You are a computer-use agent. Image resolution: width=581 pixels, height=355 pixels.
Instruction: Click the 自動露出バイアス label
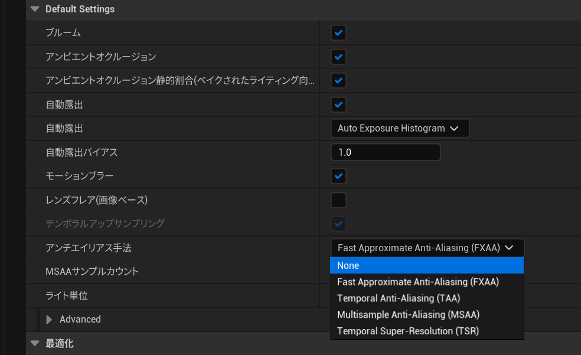pyautogui.click(x=81, y=152)
